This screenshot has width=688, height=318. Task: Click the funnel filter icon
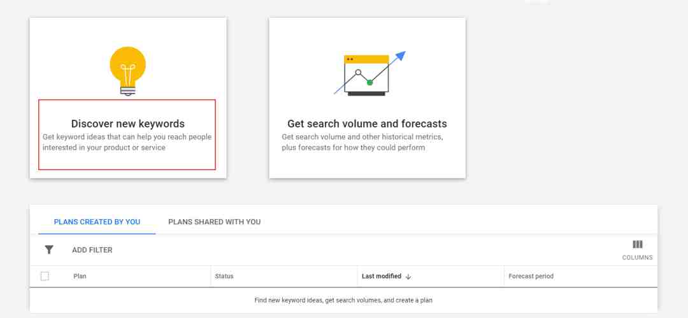49,250
